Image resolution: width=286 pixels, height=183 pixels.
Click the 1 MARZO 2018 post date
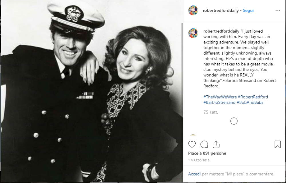coord(198,160)
